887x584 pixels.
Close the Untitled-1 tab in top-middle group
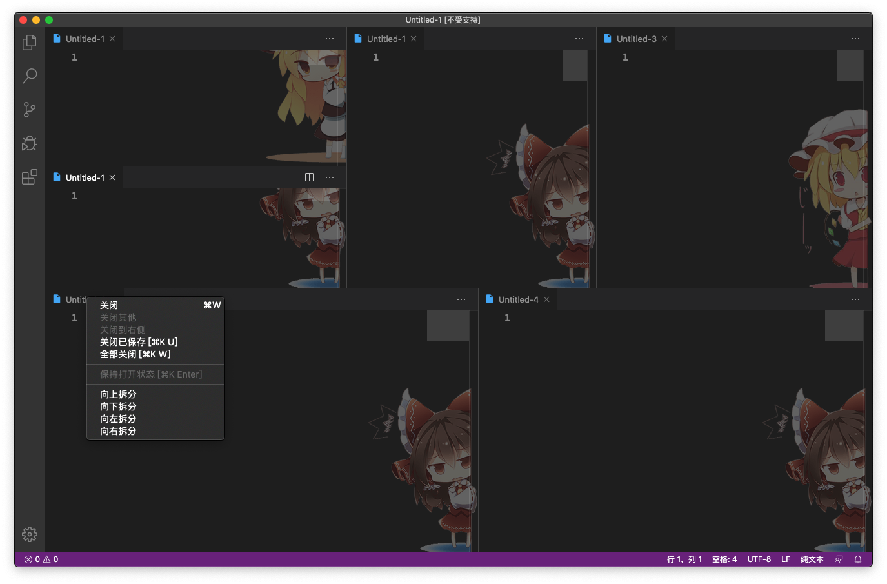tap(414, 39)
